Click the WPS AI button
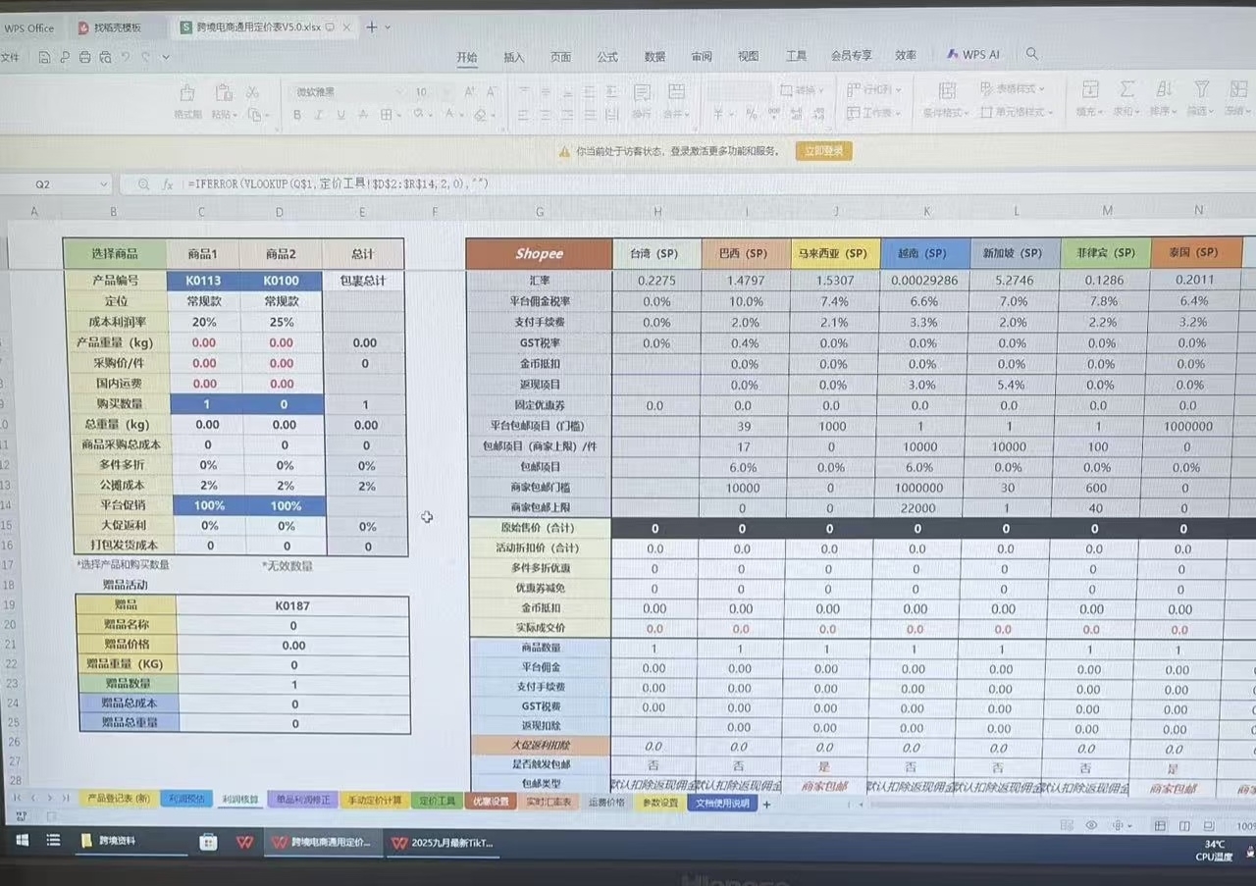Image resolution: width=1256 pixels, height=886 pixels. [972, 55]
